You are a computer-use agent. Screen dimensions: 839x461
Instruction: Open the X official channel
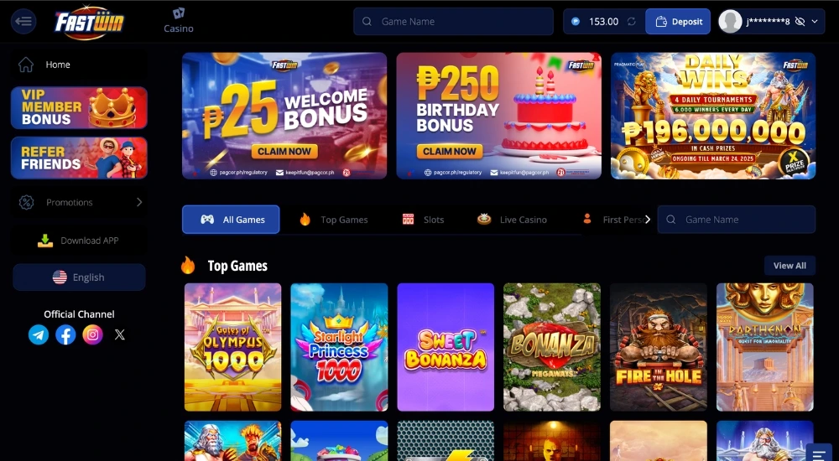pyautogui.click(x=120, y=334)
